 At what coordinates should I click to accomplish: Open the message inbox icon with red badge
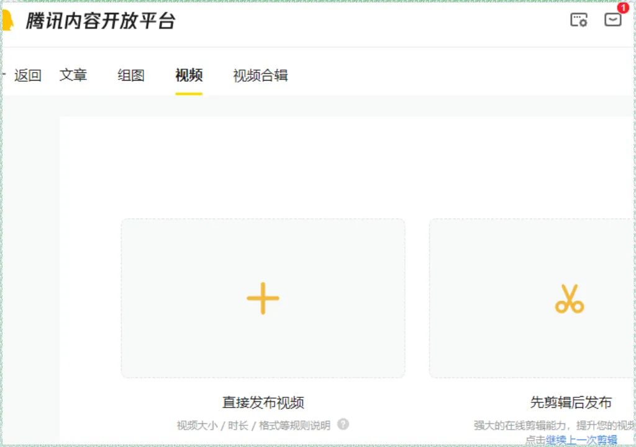pos(613,19)
